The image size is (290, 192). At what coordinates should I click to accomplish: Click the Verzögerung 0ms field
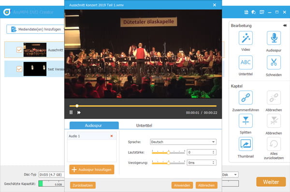click(202, 162)
